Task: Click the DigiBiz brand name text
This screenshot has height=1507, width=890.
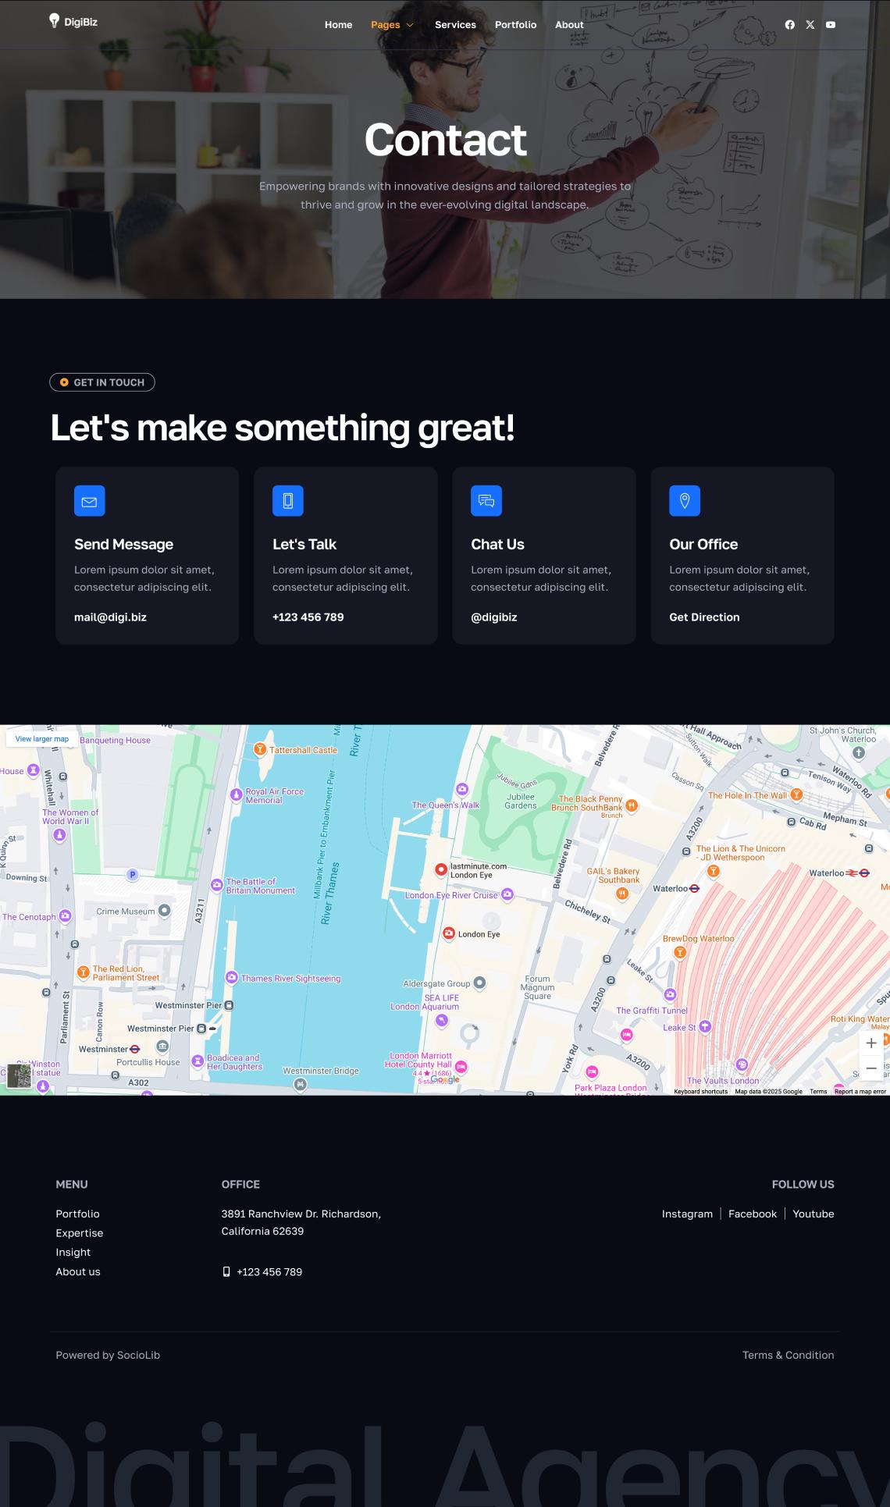Action: click(81, 22)
